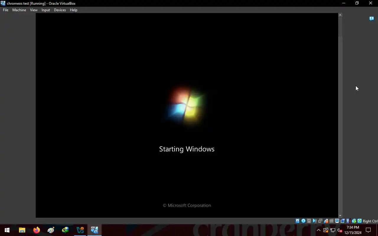Open the View menu
This screenshot has width=378, height=236.
[34, 10]
